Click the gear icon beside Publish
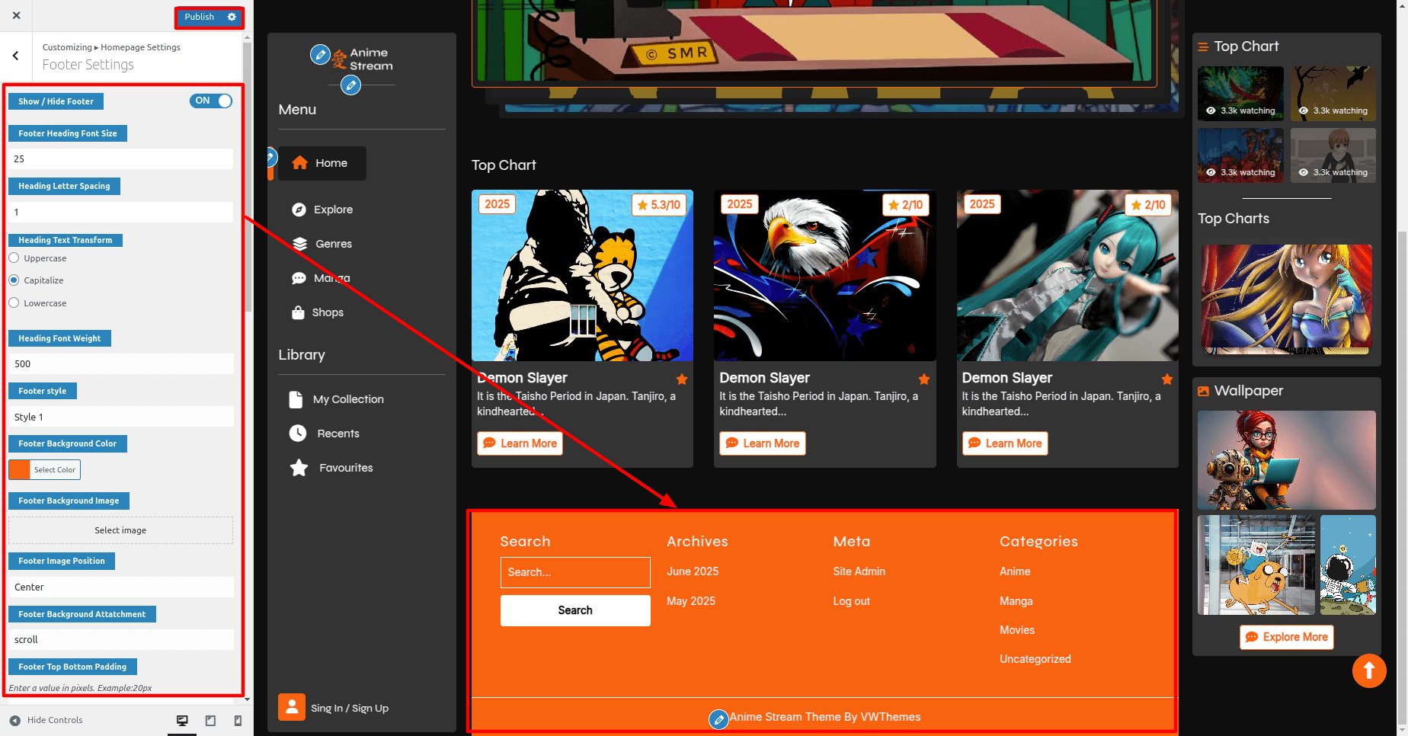 coord(232,17)
